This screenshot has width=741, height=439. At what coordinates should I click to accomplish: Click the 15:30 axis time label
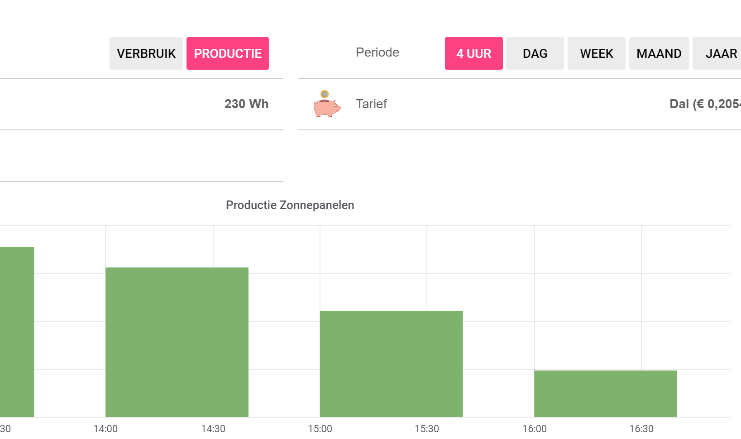(x=427, y=429)
